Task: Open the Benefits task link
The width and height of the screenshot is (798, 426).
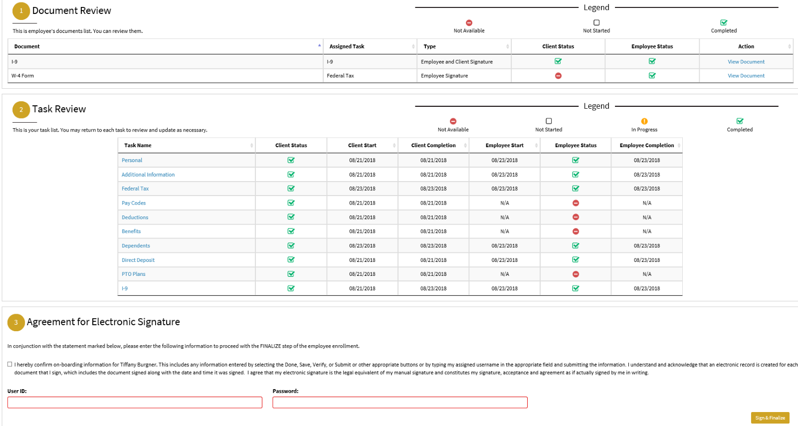Action: click(x=131, y=231)
